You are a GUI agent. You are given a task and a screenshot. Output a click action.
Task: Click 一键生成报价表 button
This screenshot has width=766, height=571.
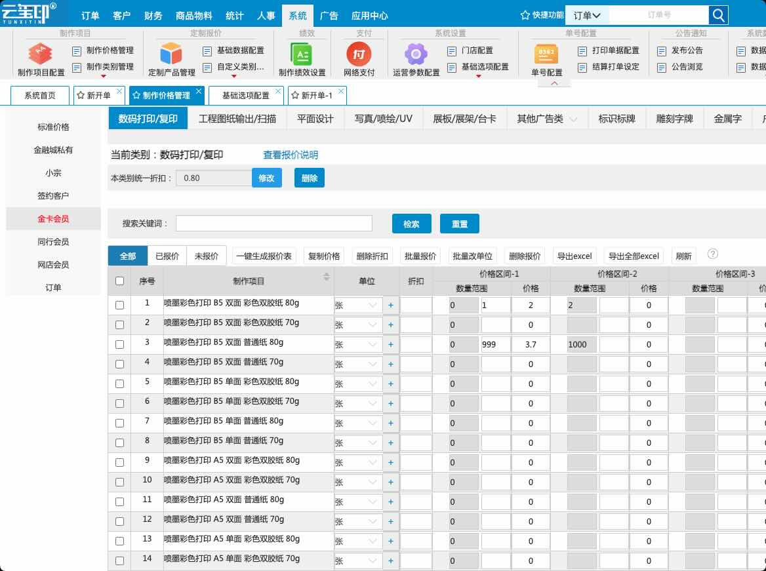(x=264, y=256)
